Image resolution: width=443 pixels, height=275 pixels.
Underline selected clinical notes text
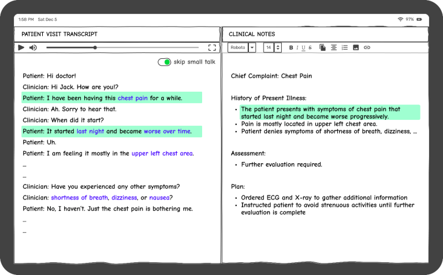click(303, 48)
